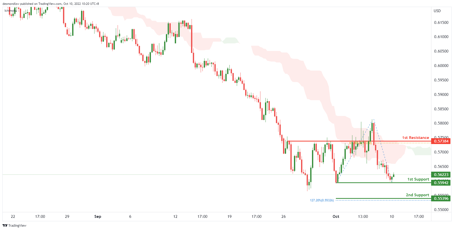The height and width of the screenshot is (230, 454).
Task: Select the 26 date marker
Action: 284,217
